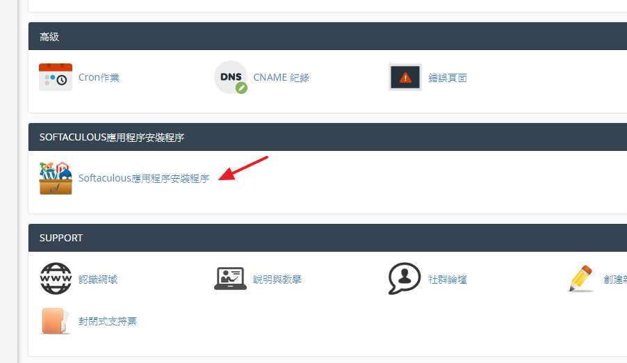This screenshot has width=627, height=363.
Task: Open the Cron作業 link
Action: click(99, 77)
